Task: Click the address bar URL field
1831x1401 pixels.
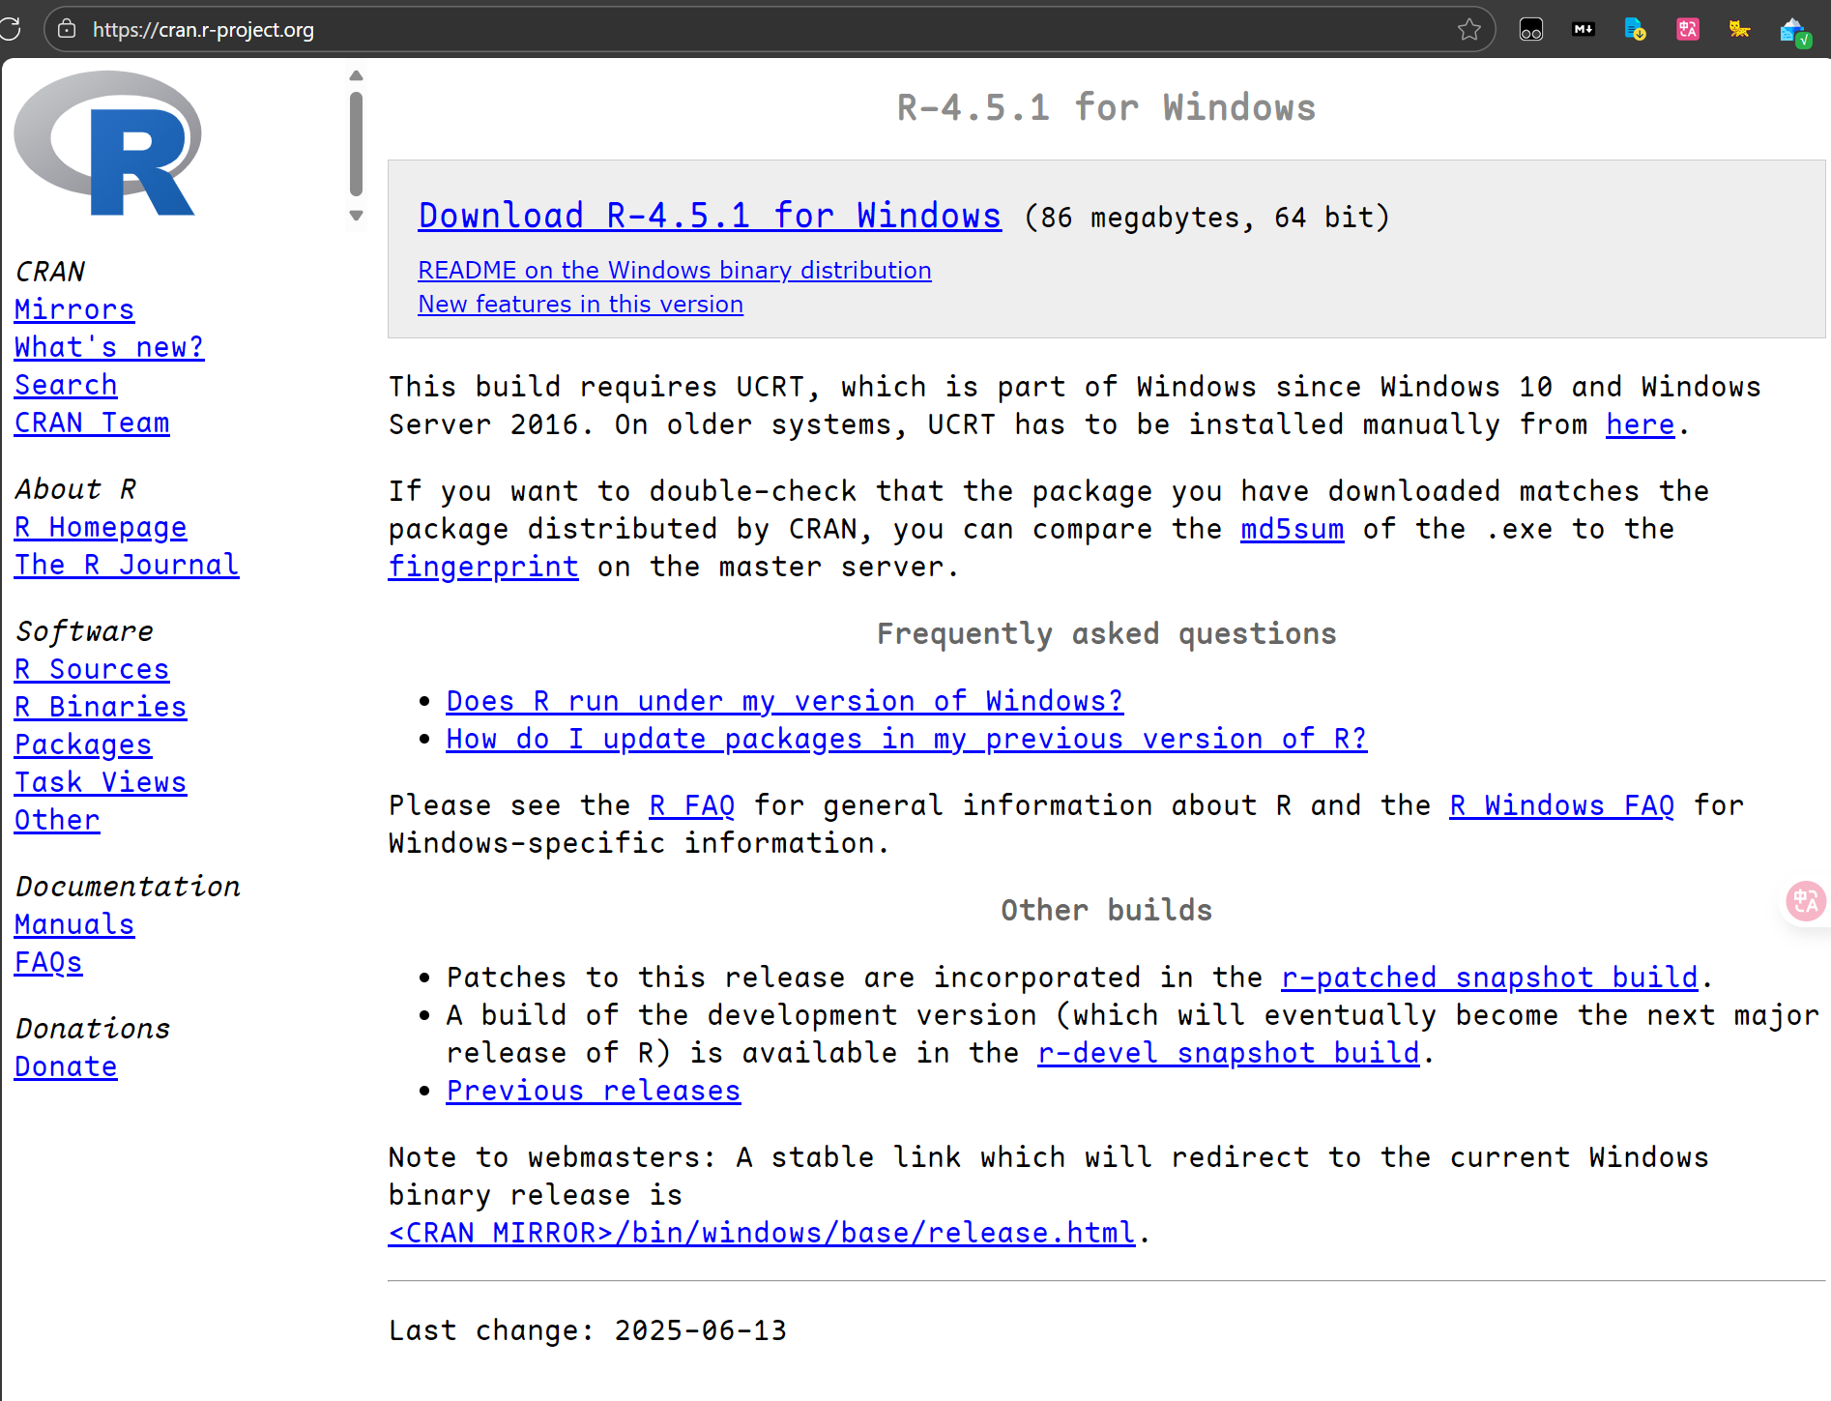Action: click(x=769, y=29)
